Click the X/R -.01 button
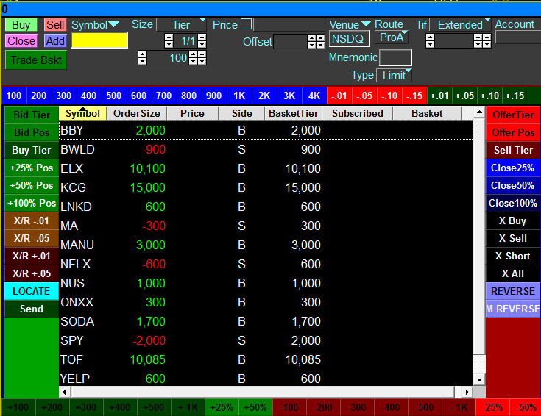This screenshot has height=416, width=541. pyautogui.click(x=32, y=220)
